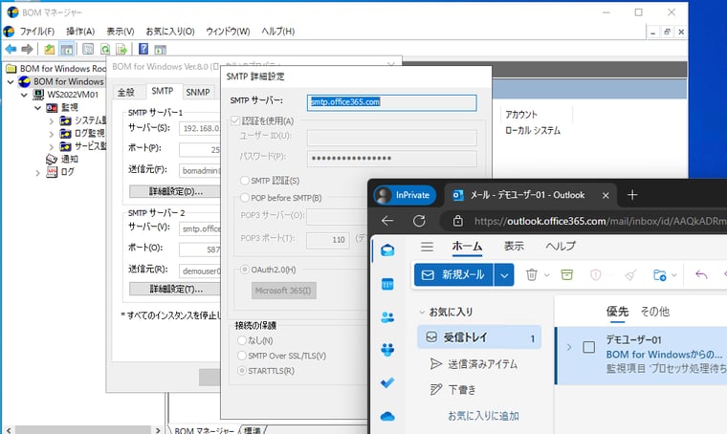
Task: Click the action pane icon after help icon
Action: click(x=161, y=49)
